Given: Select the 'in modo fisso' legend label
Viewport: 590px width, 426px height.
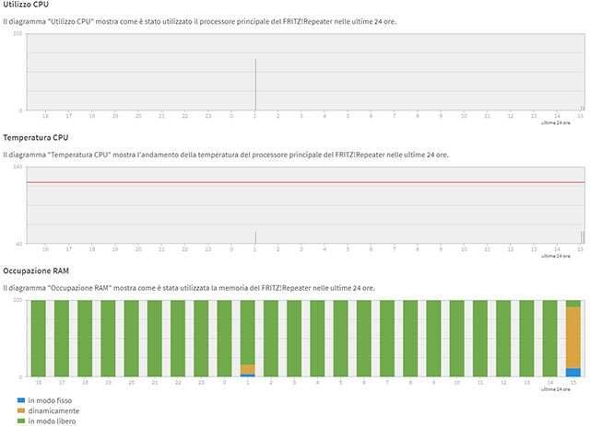Looking at the screenshot, I should (x=50, y=400).
